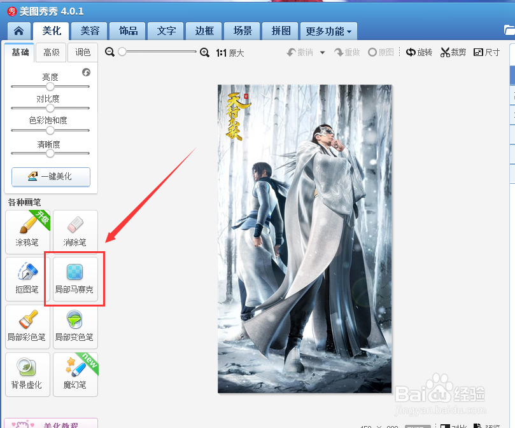
Task: Reset basic adjustments with the reset icon
Action: pos(86,72)
